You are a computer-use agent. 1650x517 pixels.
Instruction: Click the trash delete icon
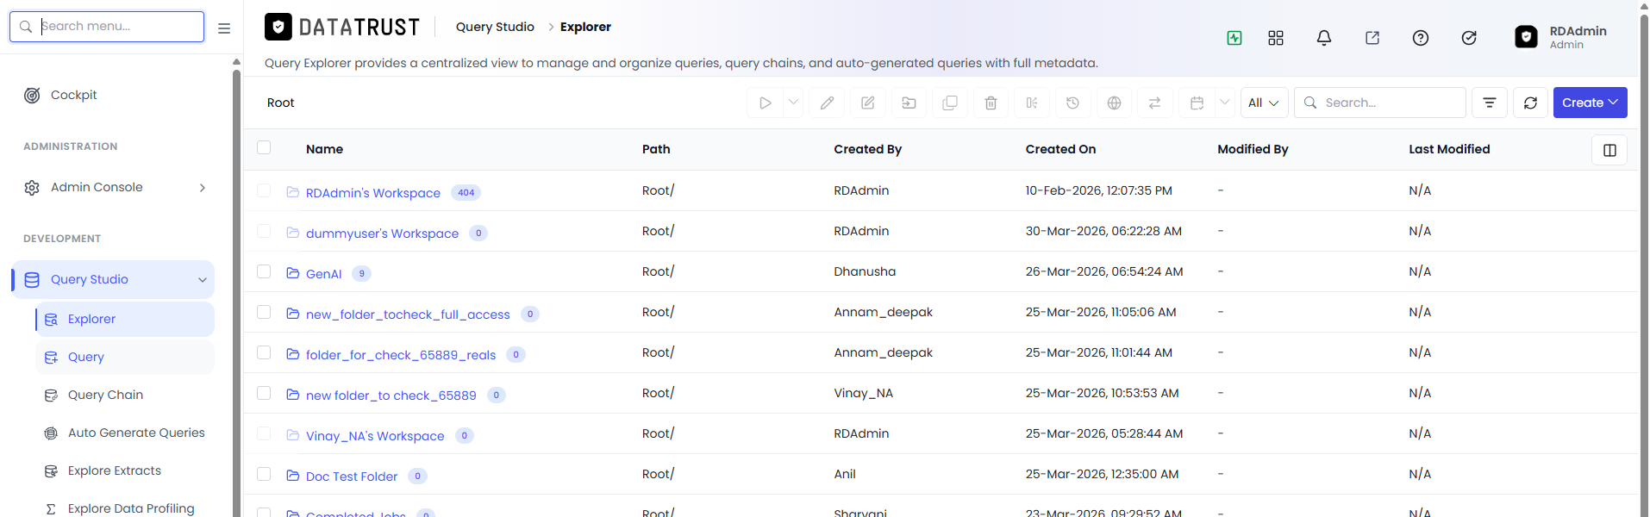(991, 103)
